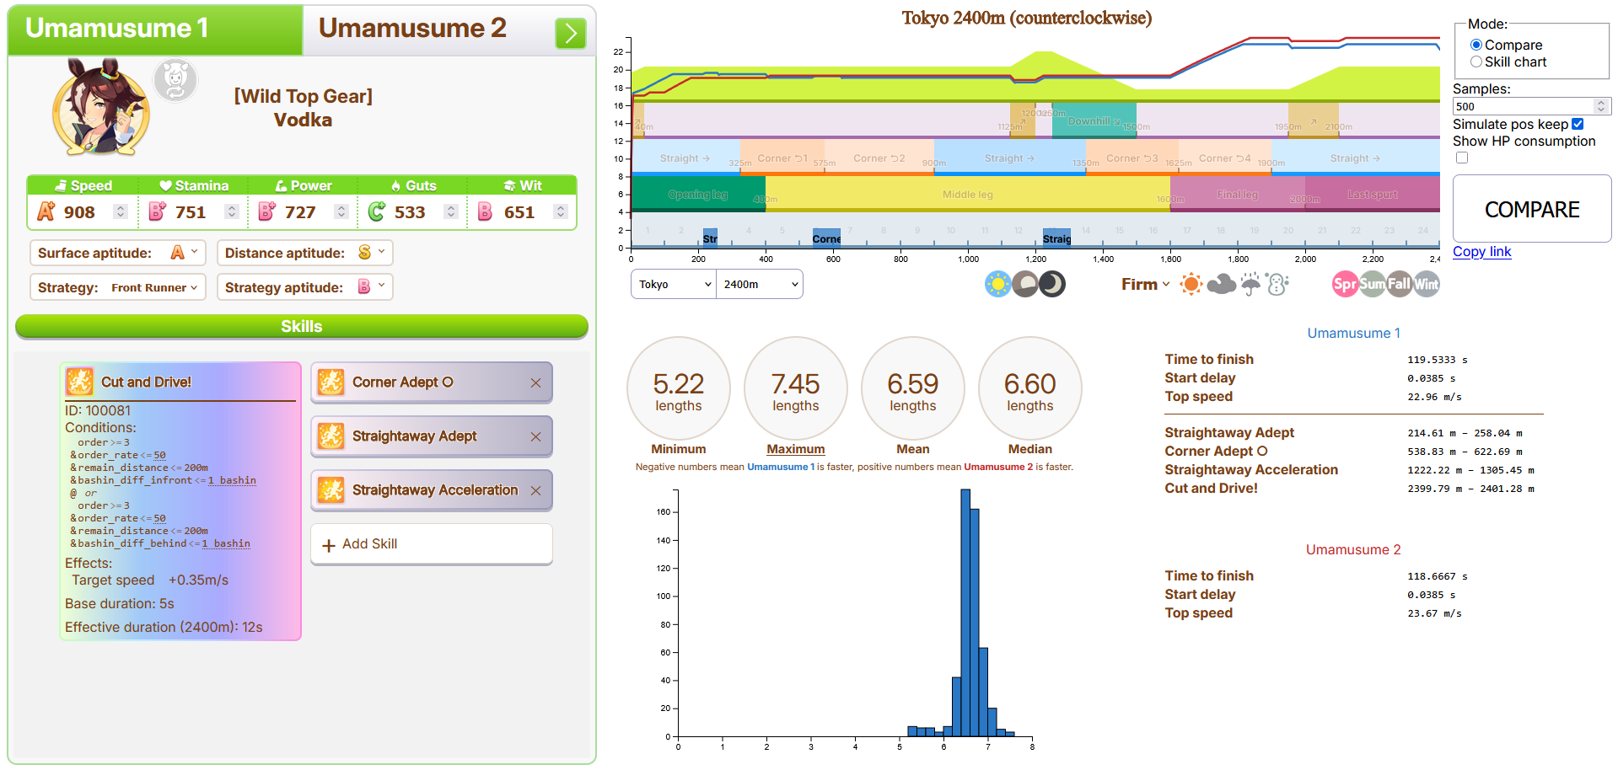1618x770 pixels.
Task: Open 2400m distance dropdown
Action: [760, 284]
